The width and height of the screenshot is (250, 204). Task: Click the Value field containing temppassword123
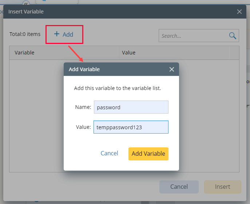pos(131,127)
